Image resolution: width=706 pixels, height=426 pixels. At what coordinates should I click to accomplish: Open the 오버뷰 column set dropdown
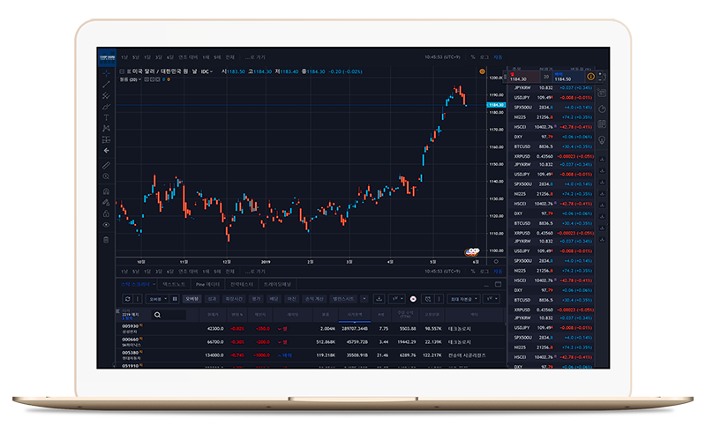click(158, 299)
